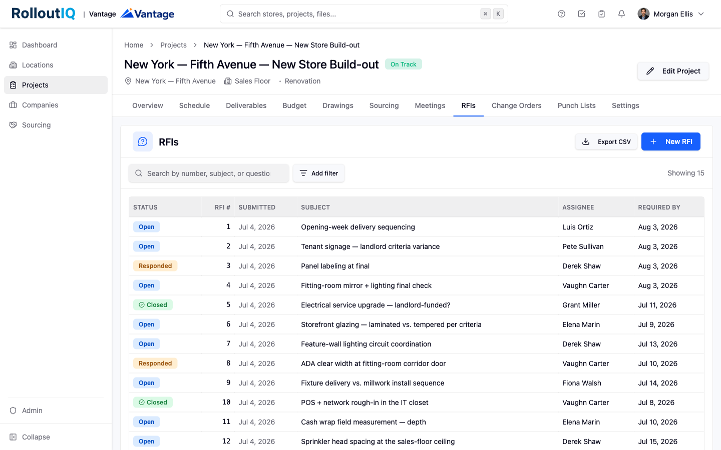Sort by the REQUIRED BY column header
This screenshot has height=450, width=721.
coord(659,207)
